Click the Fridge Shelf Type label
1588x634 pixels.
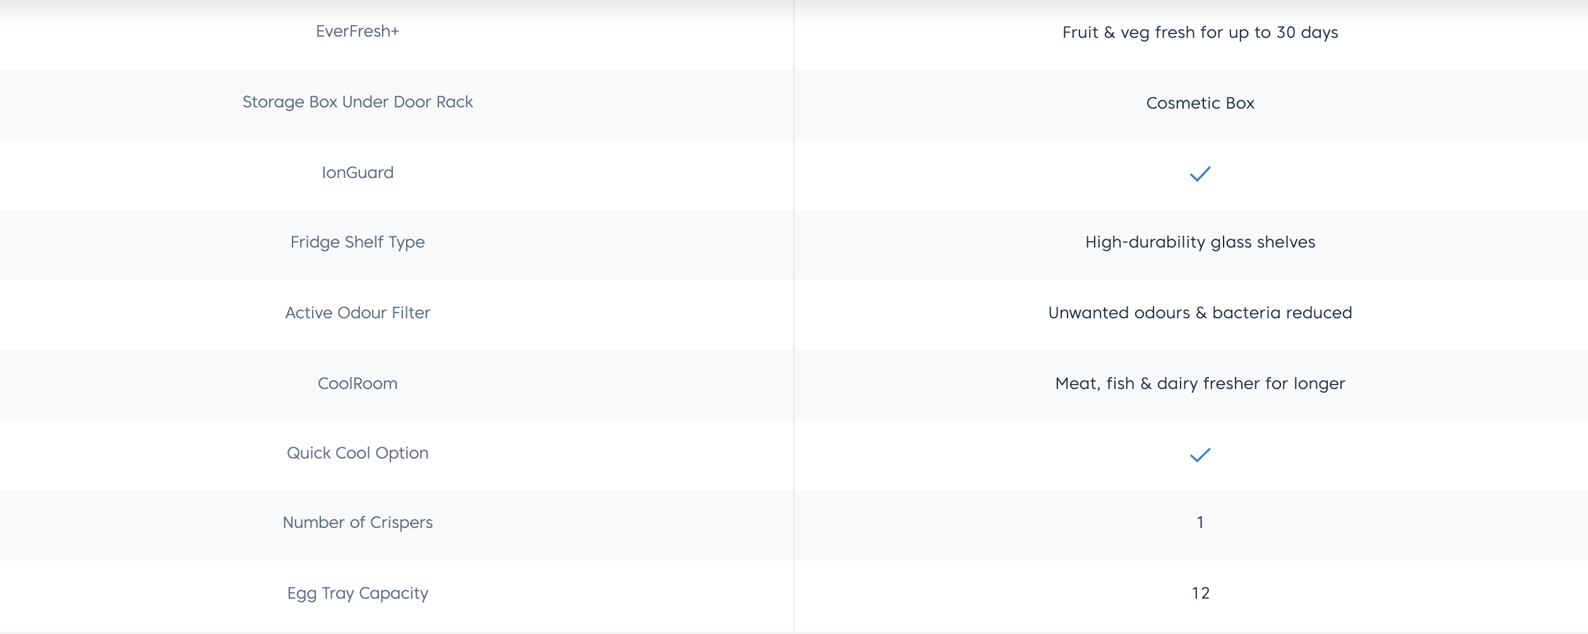(x=358, y=242)
